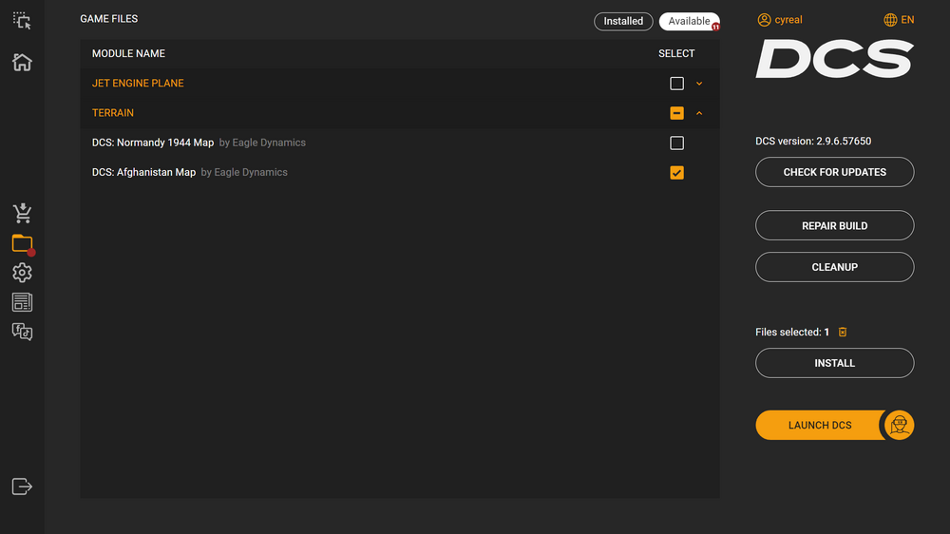Click the Install button
The image size is (950, 534).
coord(834,363)
